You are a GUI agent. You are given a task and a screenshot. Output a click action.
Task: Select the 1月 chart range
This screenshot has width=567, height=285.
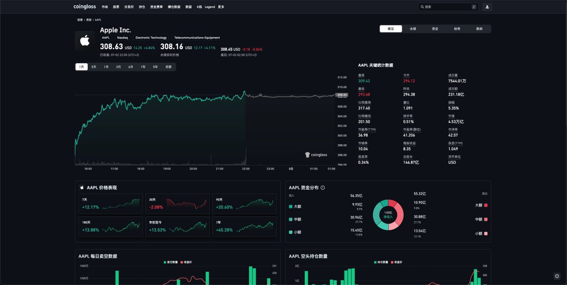pos(106,67)
